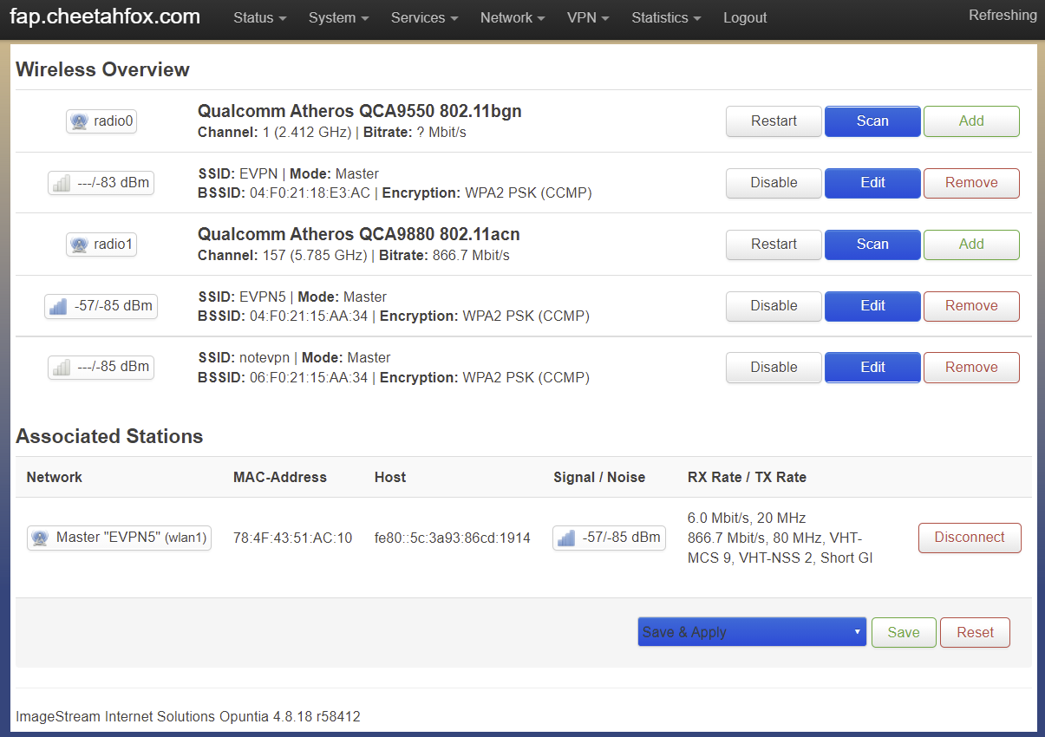Image resolution: width=1045 pixels, height=737 pixels.
Task: Remove the notevpn network
Action: pos(971,368)
